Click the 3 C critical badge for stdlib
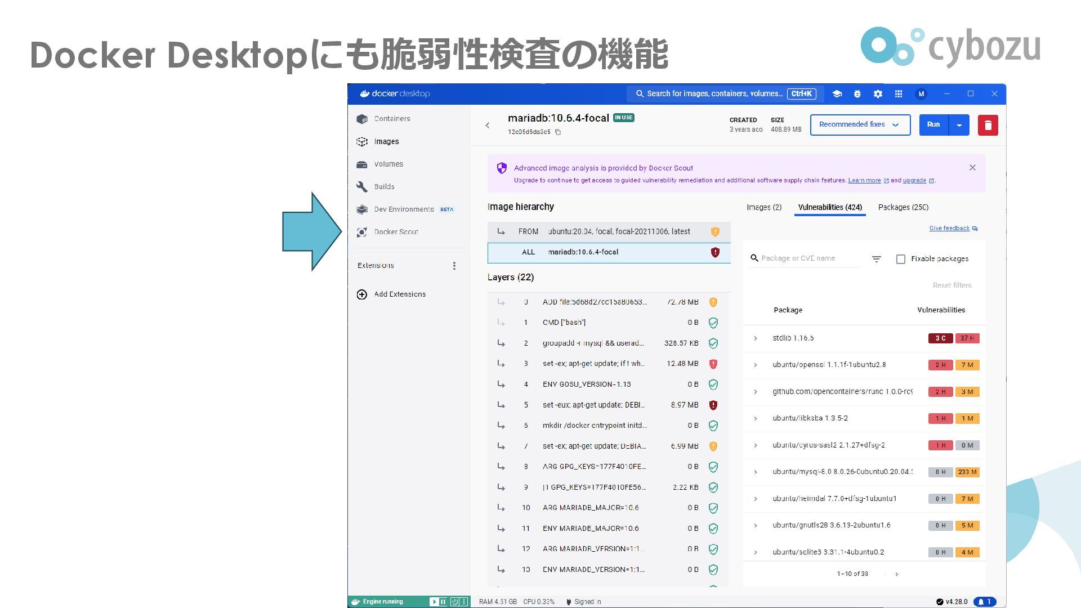Viewport: 1081px width, 608px height. click(x=940, y=338)
